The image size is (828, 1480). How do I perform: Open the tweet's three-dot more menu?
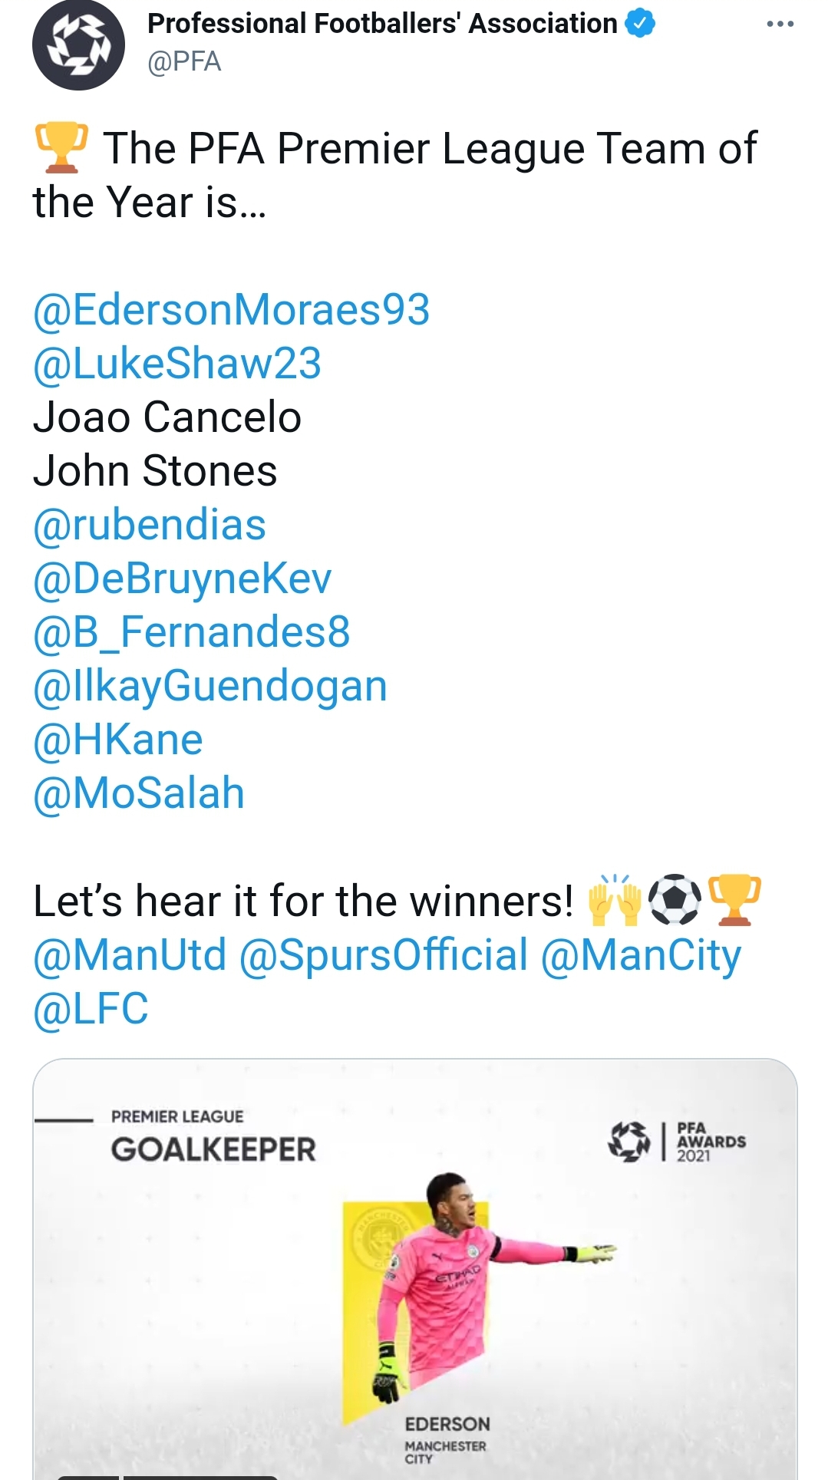pos(780,25)
